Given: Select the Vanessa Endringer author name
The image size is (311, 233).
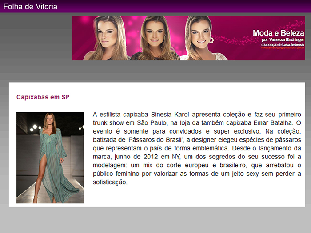Looking at the screenshot, I should (x=287, y=40).
